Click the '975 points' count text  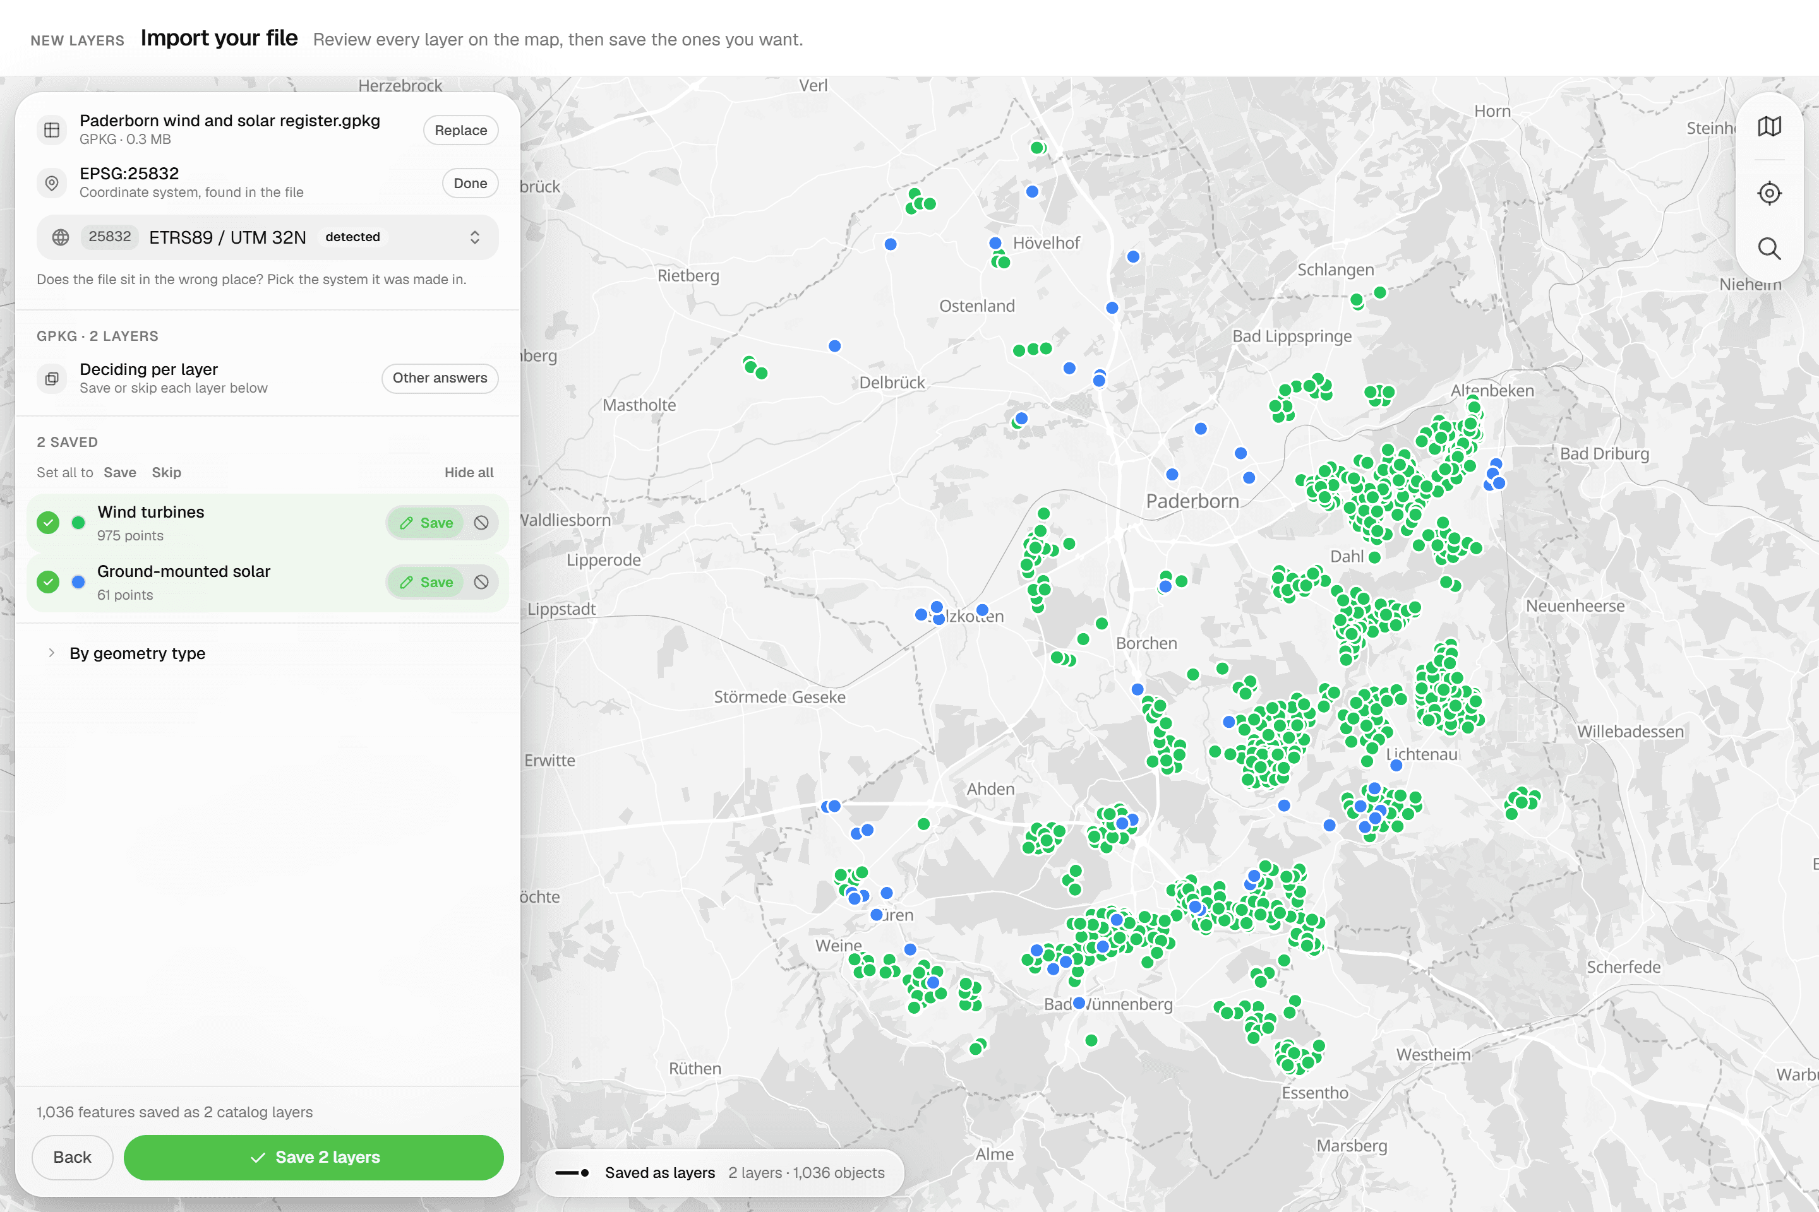pos(130,536)
